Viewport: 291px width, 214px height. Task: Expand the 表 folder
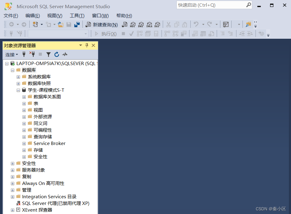coord(24,104)
